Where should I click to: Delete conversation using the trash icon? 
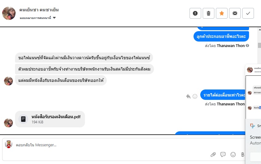[x=209, y=13]
